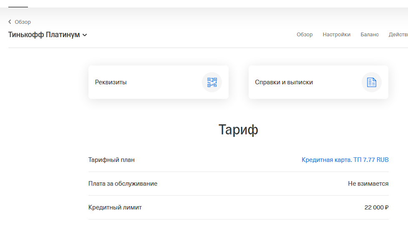Switch to the Настройки tab
This screenshot has width=408, height=237.
coord(336,35)
